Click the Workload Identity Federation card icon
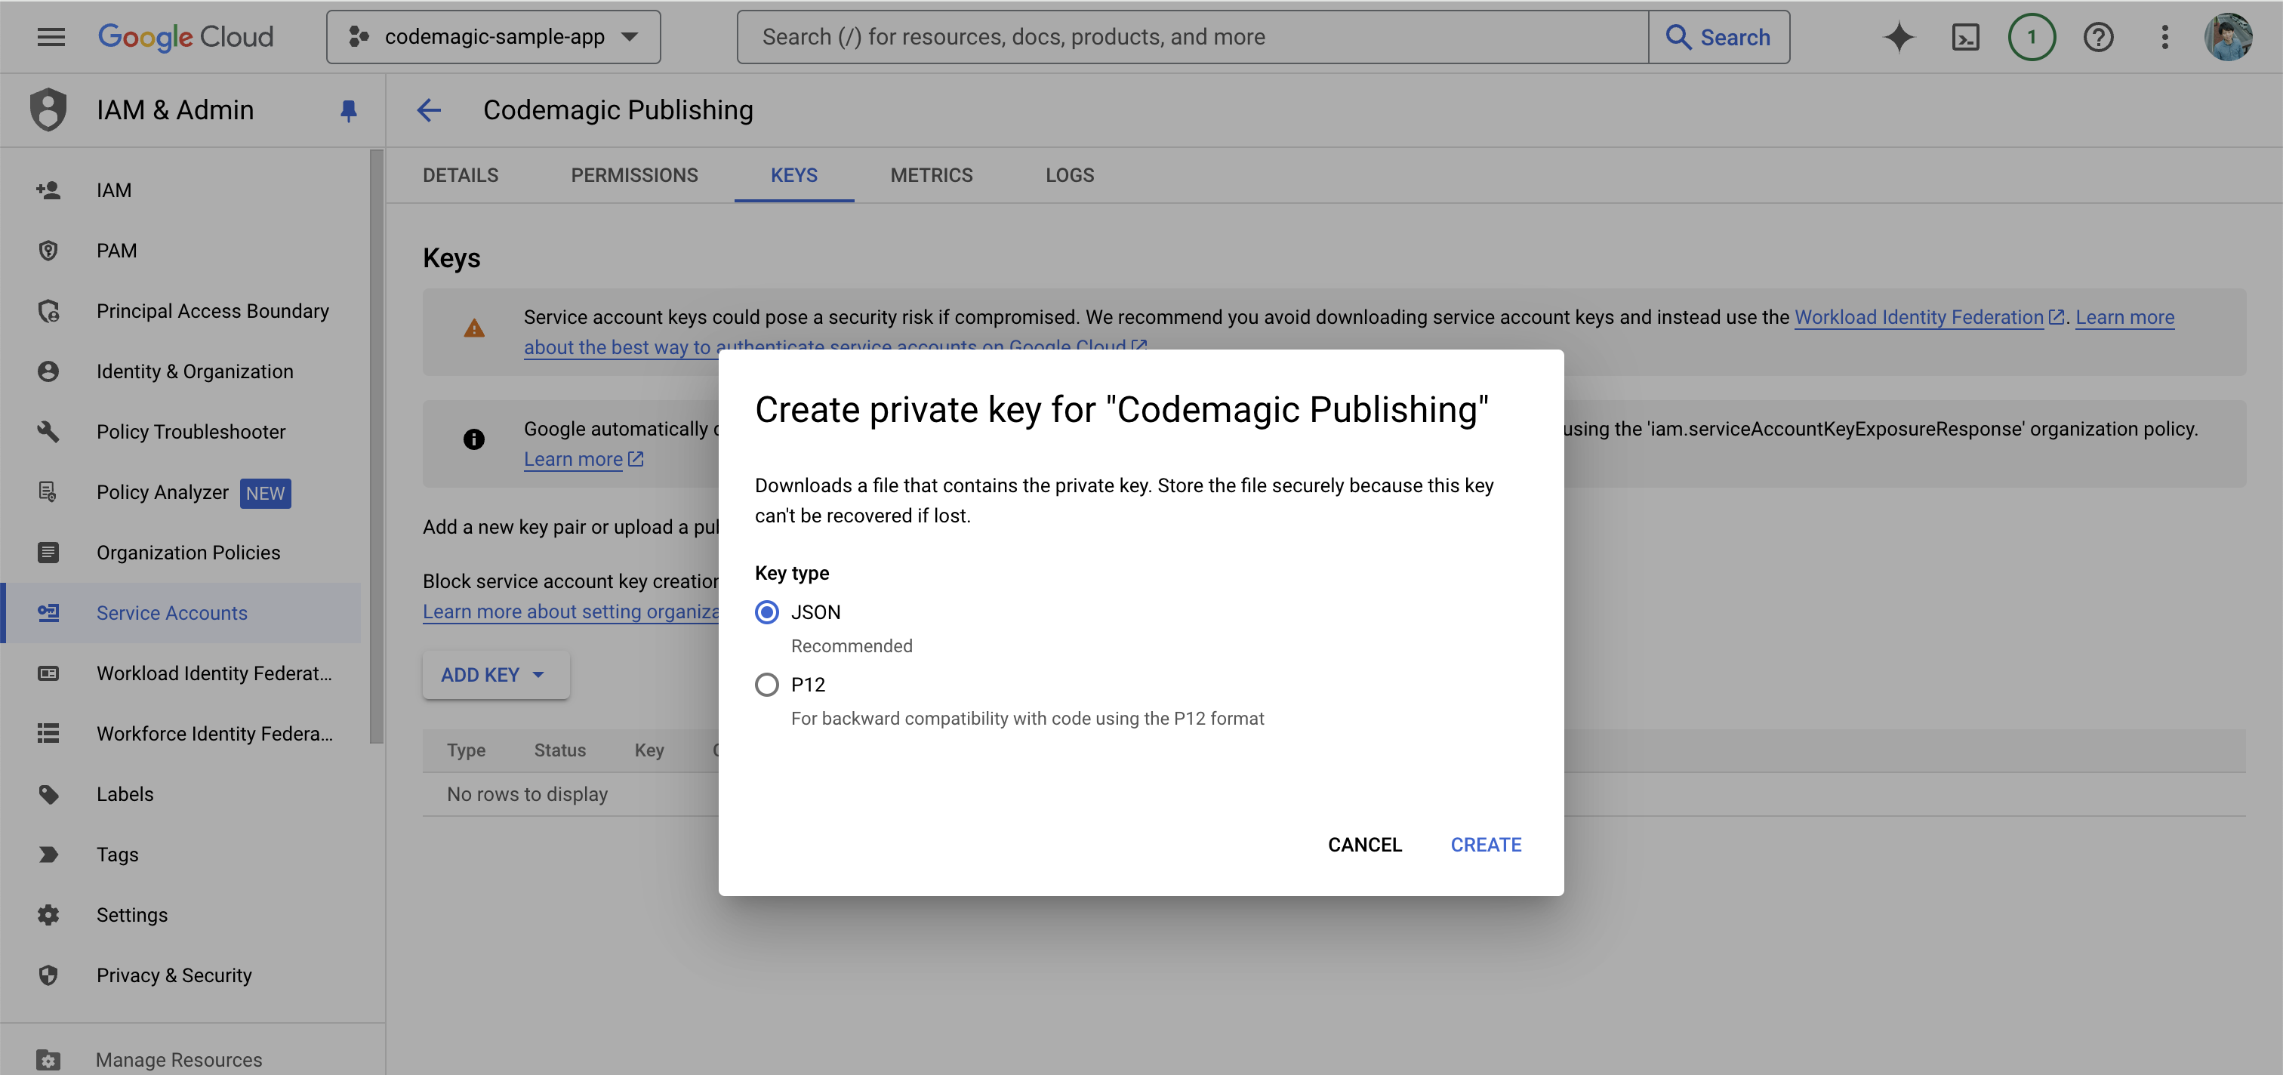The height and width of the screenshot is (1075, 2283). coord(48,673)
